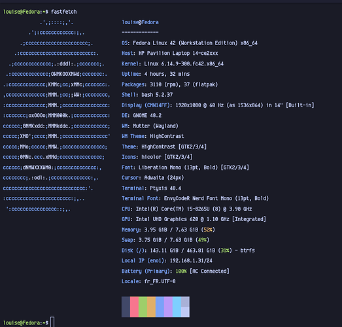Viewport: 342px width, 327px height.
Task: Click the Memory usage 52% value
Action: click(208, 230)
